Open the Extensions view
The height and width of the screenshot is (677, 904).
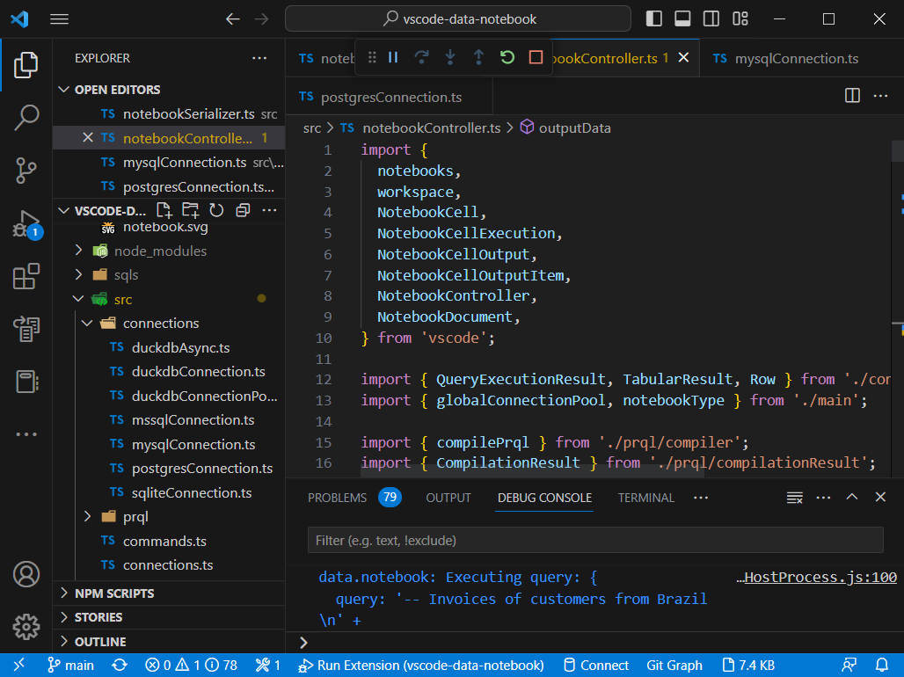click(26, 276)
